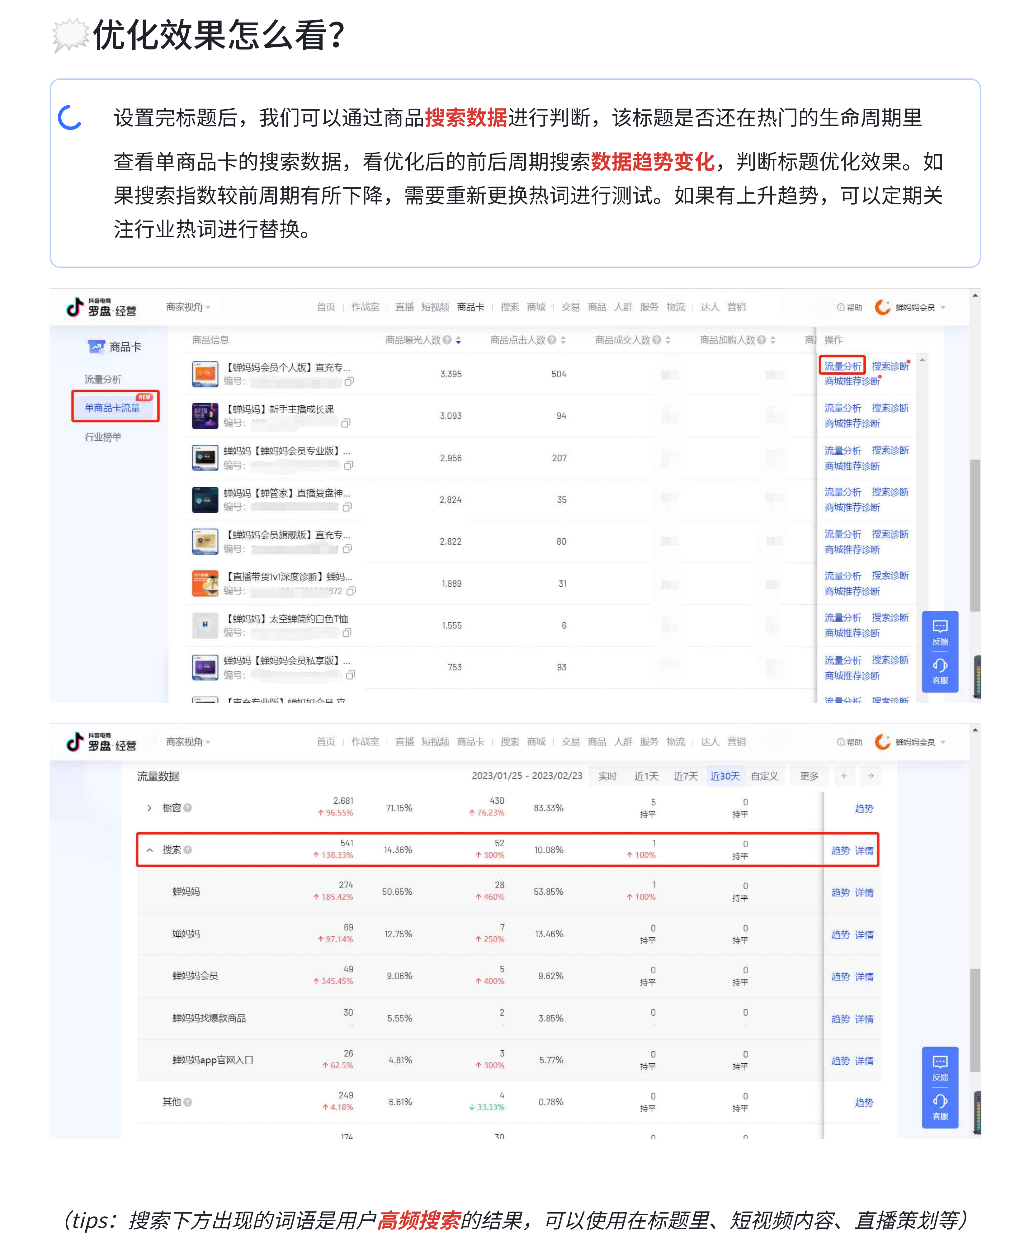The height and width of the screenshot is (1258, 1029).
Task: Click the 蝉妈妈找爆款商品 keyword text
Action: tap(209, 1019)
